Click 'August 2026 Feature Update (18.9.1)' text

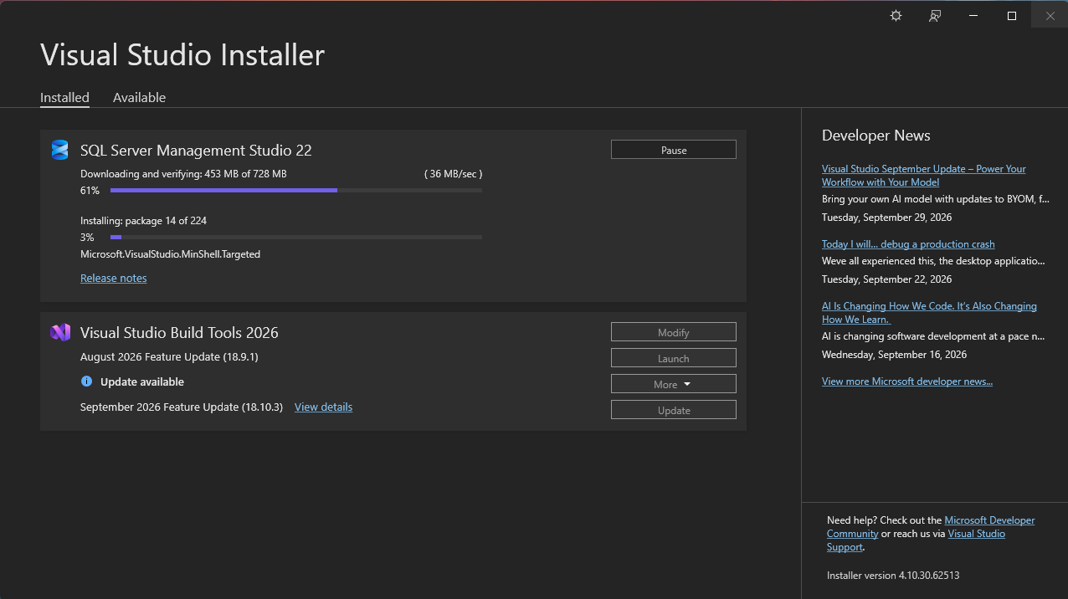tap(169, 357)
